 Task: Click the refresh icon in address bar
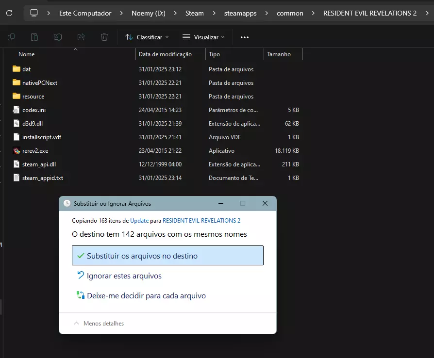[x=9, y=13]
